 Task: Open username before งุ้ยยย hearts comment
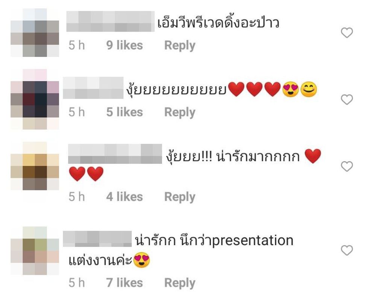pyautogui.click(x=93, y=88)
